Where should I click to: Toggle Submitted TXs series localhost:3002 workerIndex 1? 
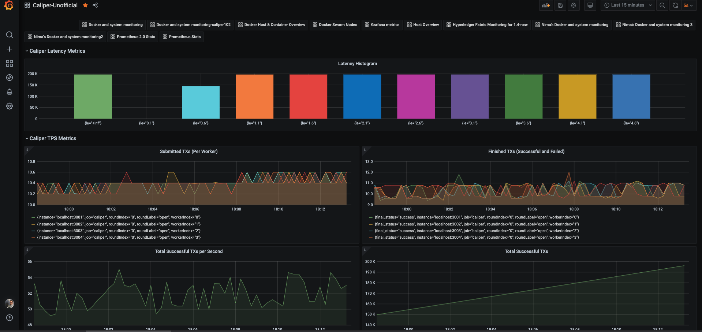click(x=119, y=224)
